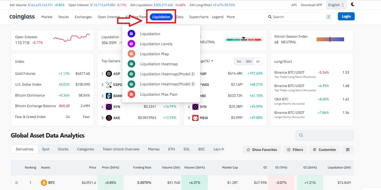Click the Liquidation Map orange icon

point(132,54)
